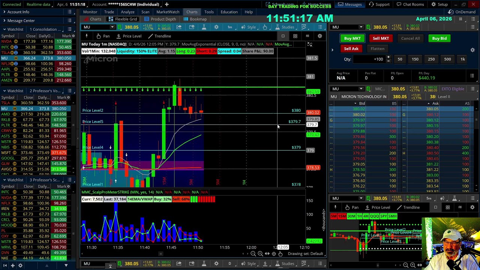The image size is (480, 270).
Task: Open Setup gear in the top bar
Action: [439, 4]
